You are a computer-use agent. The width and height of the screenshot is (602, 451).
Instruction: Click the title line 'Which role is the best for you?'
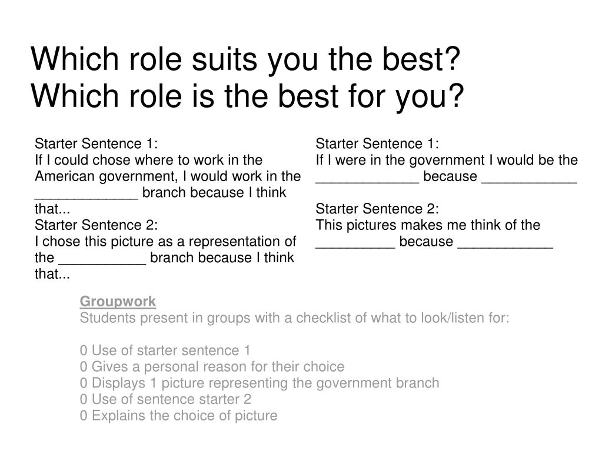(x=248, y=96)
